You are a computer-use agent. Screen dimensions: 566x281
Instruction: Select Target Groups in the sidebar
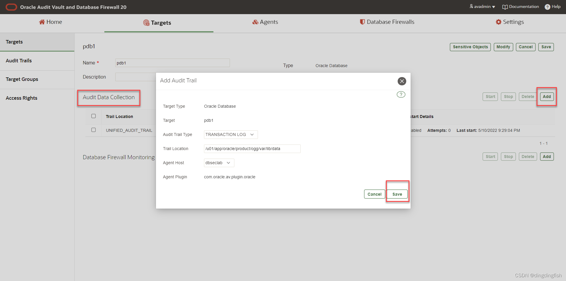point(37,79)
